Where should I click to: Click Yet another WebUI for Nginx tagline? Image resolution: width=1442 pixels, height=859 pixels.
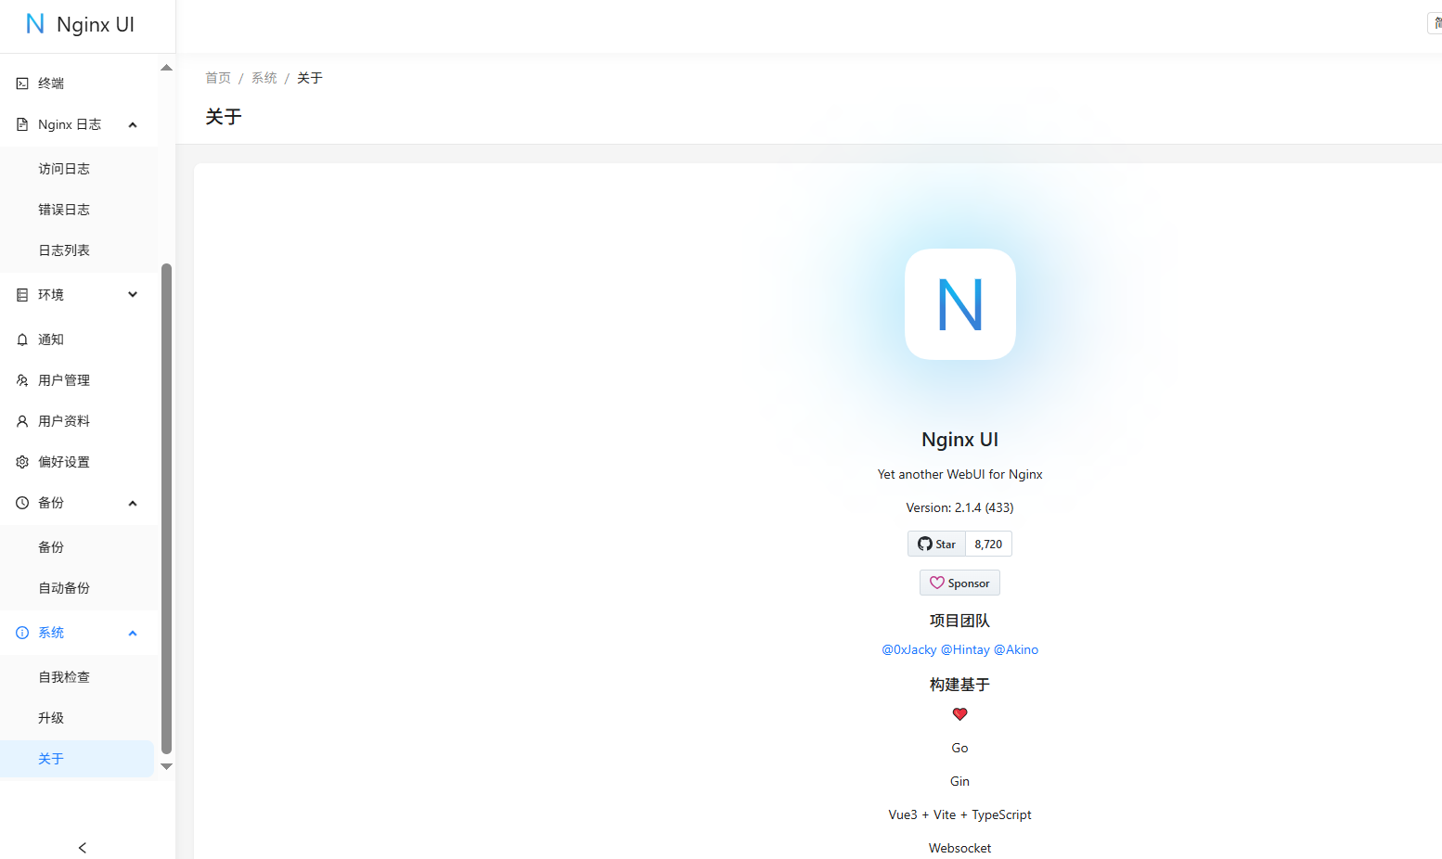click(x=959, y=474)
